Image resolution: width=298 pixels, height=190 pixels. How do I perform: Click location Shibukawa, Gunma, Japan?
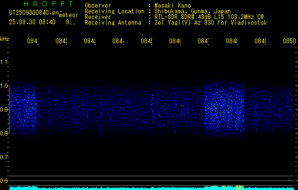(192, 11)
